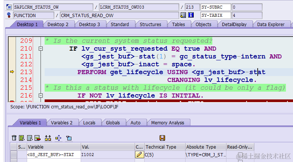Image resolution: width=293 pixels, height=162 pixels.
Task: Click the yellow current line arrow at line 213
Action: 12,72
